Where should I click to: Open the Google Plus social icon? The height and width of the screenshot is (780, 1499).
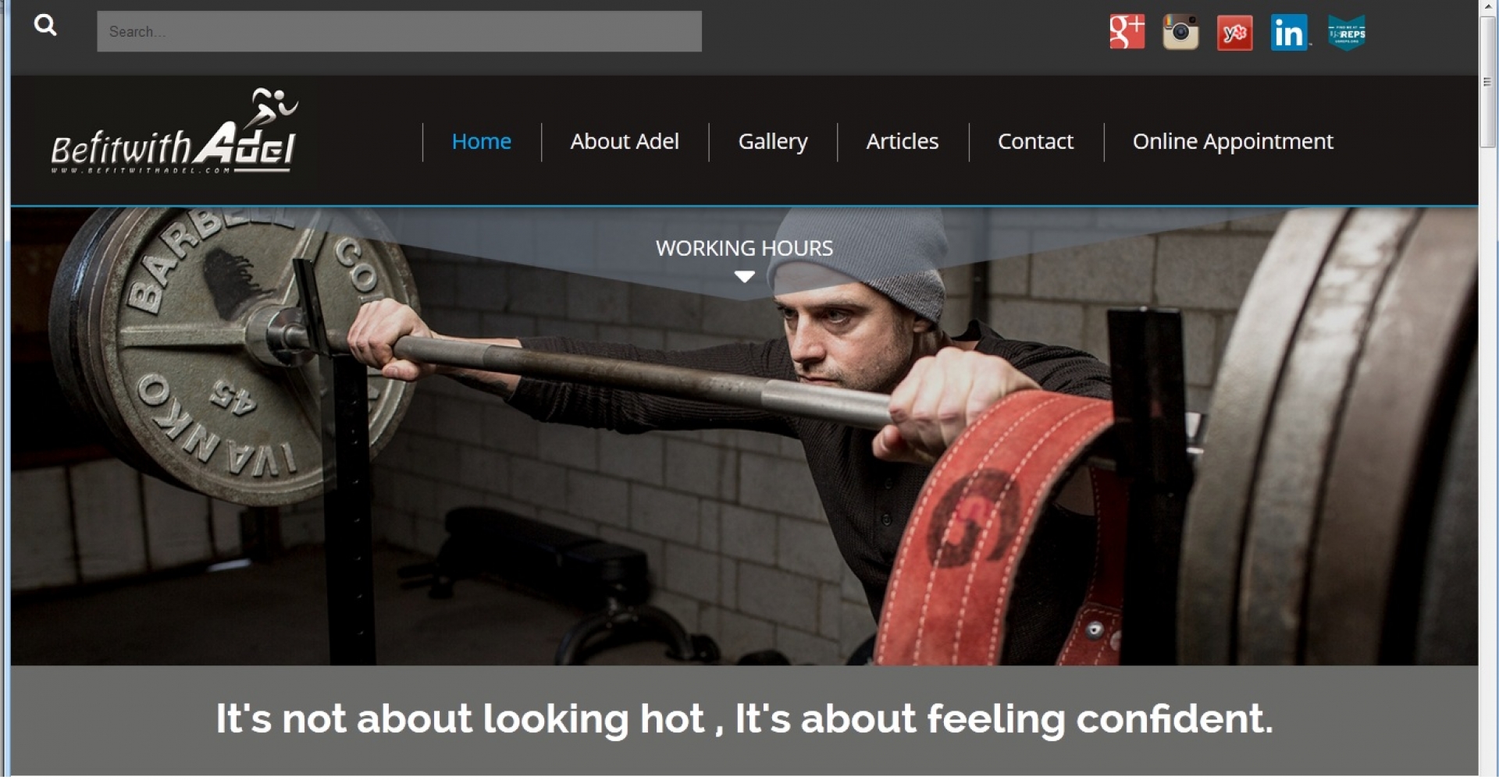(1127, 32)
